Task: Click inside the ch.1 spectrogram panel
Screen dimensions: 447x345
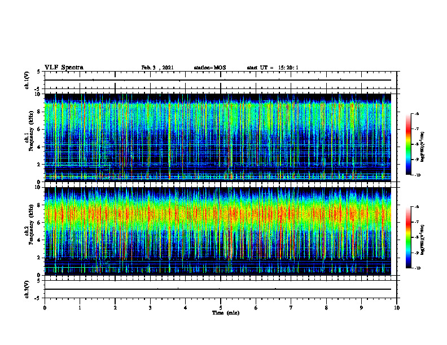Action: pos(218,138)
